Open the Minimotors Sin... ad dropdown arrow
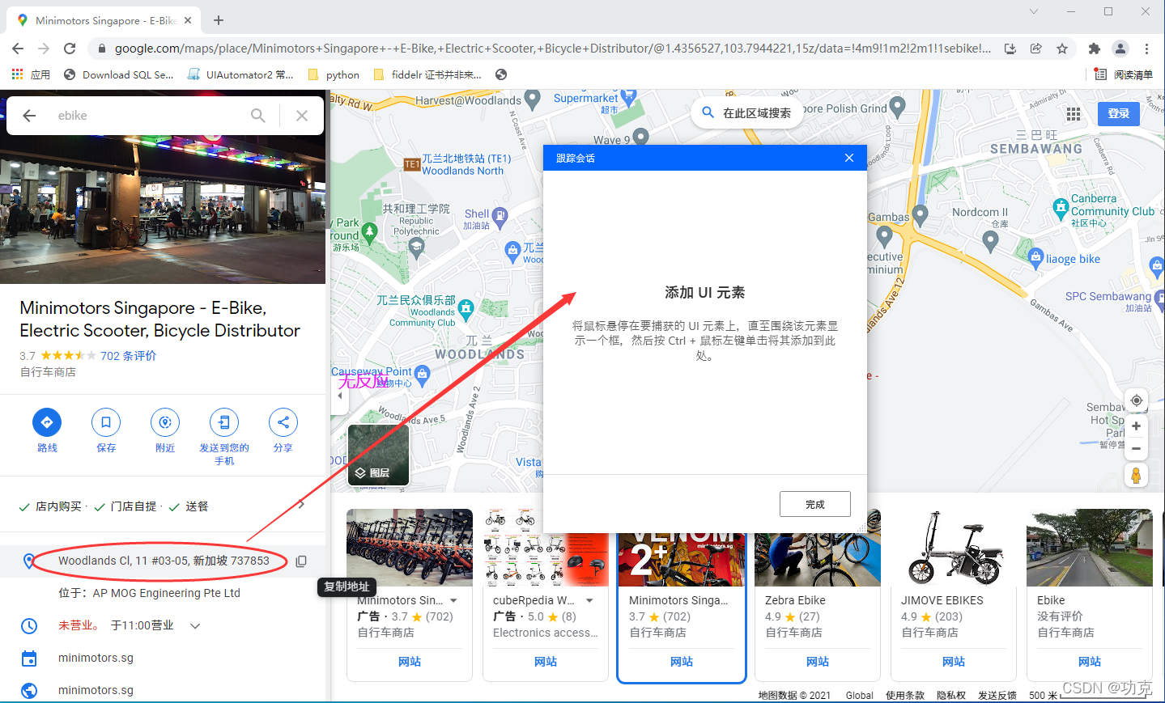Image resolution: width=1165 pixels, height=703 pixels. (453, 600)
